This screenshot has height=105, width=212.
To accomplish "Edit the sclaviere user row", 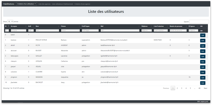I will tap(203, 73).
